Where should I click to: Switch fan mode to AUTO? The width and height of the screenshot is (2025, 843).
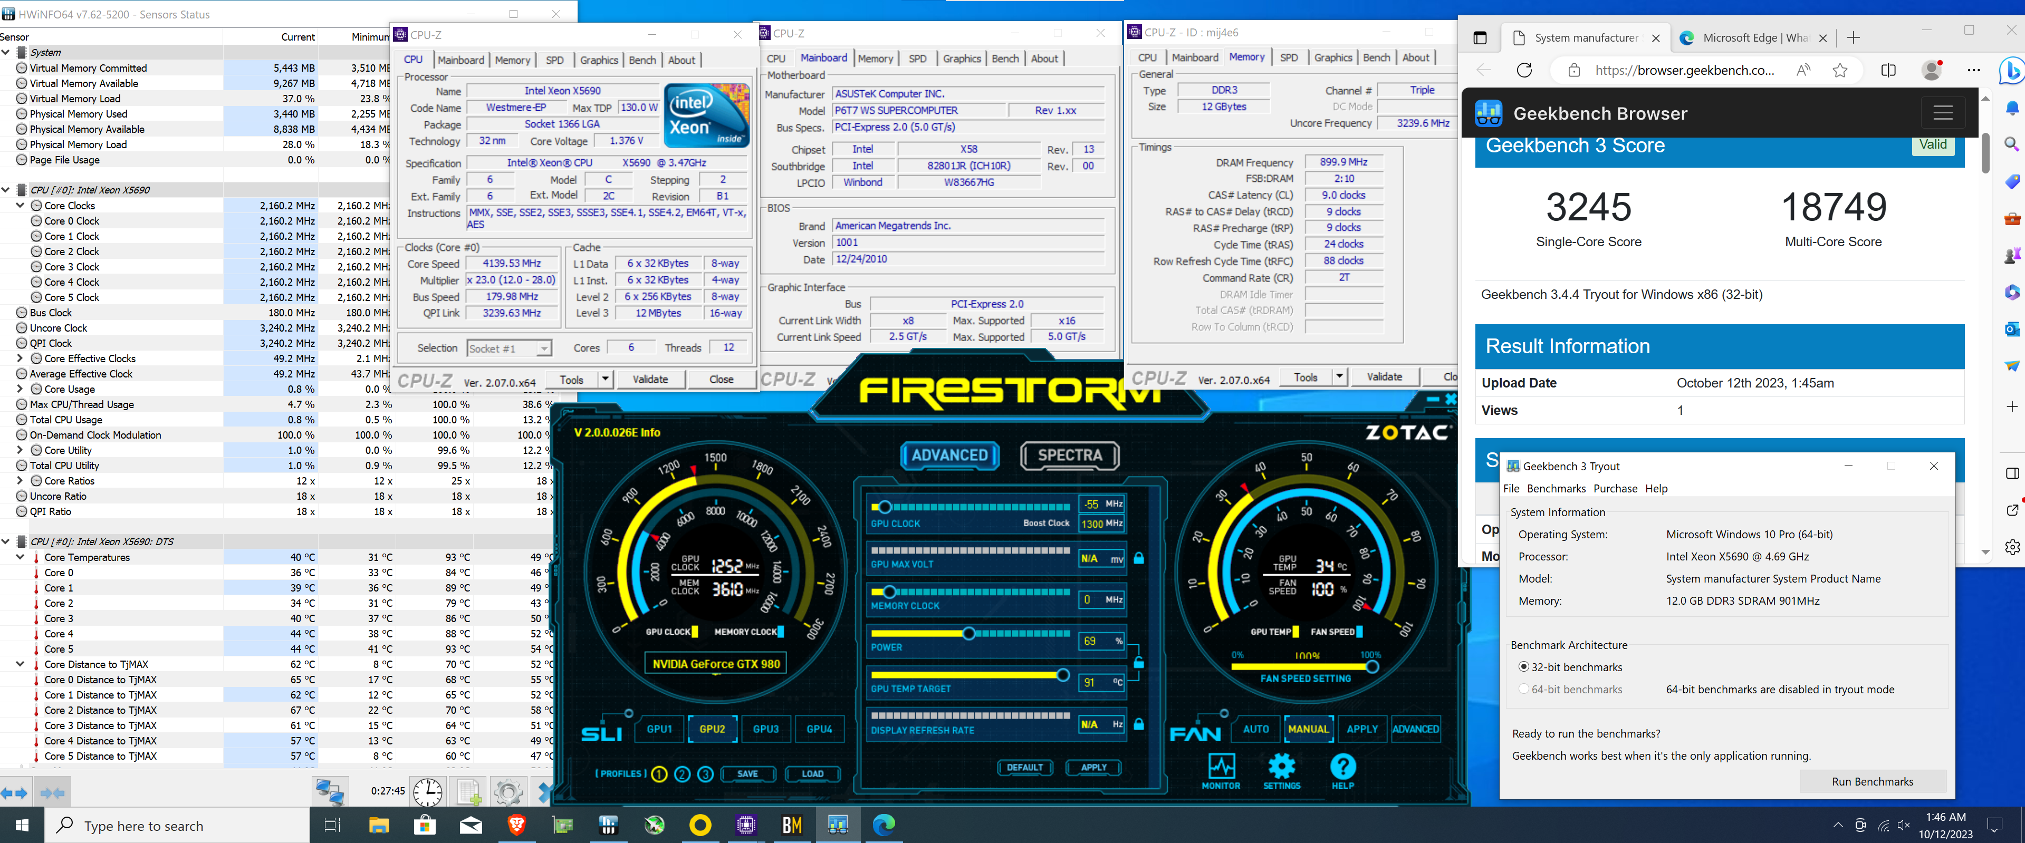[x=1255, y=729]
